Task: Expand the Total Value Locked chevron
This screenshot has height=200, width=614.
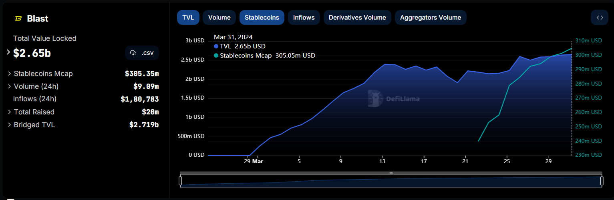Action: [8, 52]
